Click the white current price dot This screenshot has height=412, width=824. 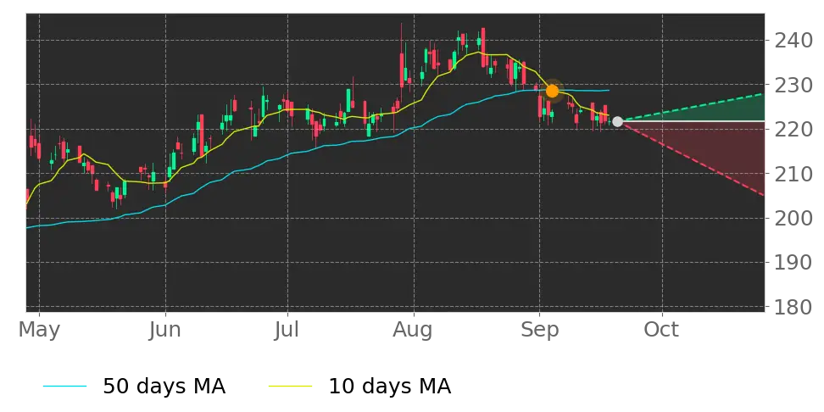point(617,122)
